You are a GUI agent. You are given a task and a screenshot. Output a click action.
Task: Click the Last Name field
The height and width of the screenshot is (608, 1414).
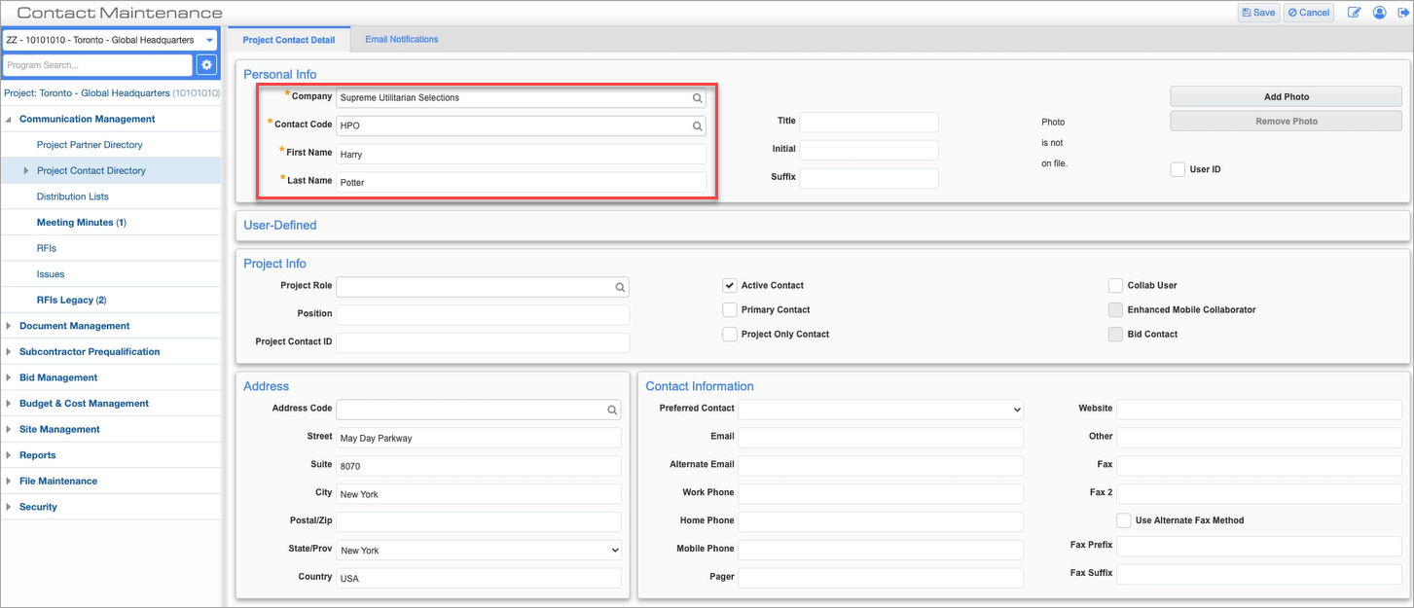point(521,182)
